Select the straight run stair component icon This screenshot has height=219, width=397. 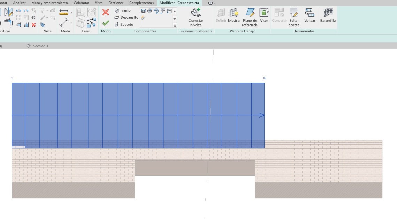(143, 11)
